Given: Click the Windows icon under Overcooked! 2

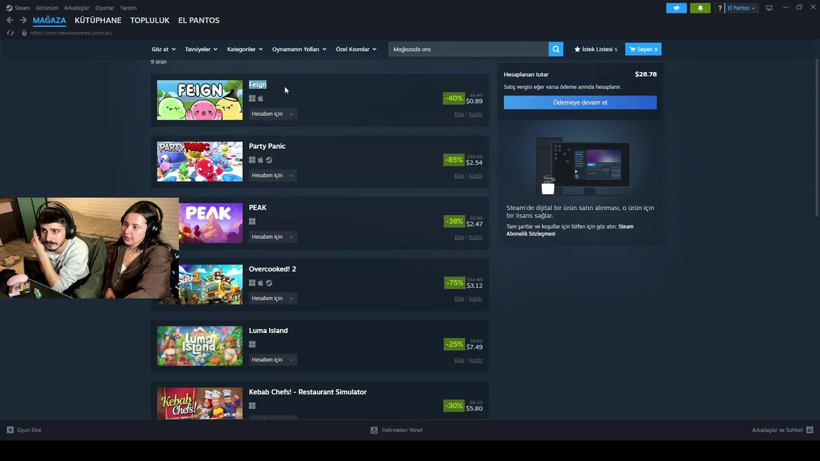Looking at the screenshot, I should point(252,283).
